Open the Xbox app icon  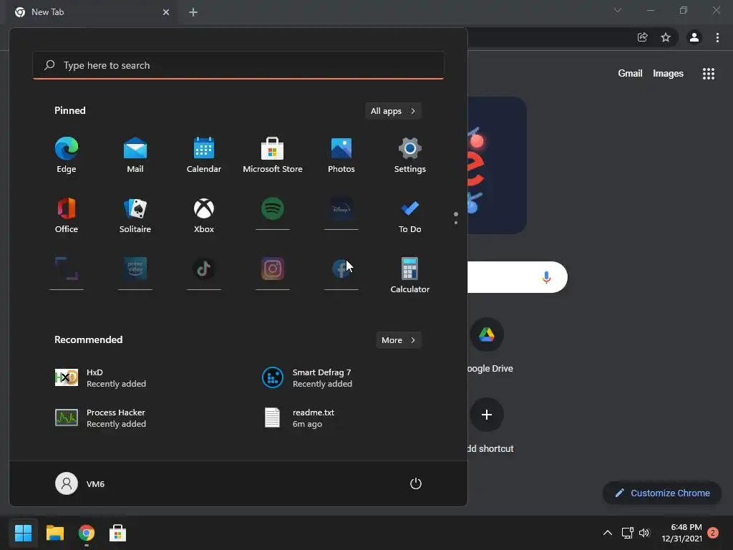pos(204,216)
